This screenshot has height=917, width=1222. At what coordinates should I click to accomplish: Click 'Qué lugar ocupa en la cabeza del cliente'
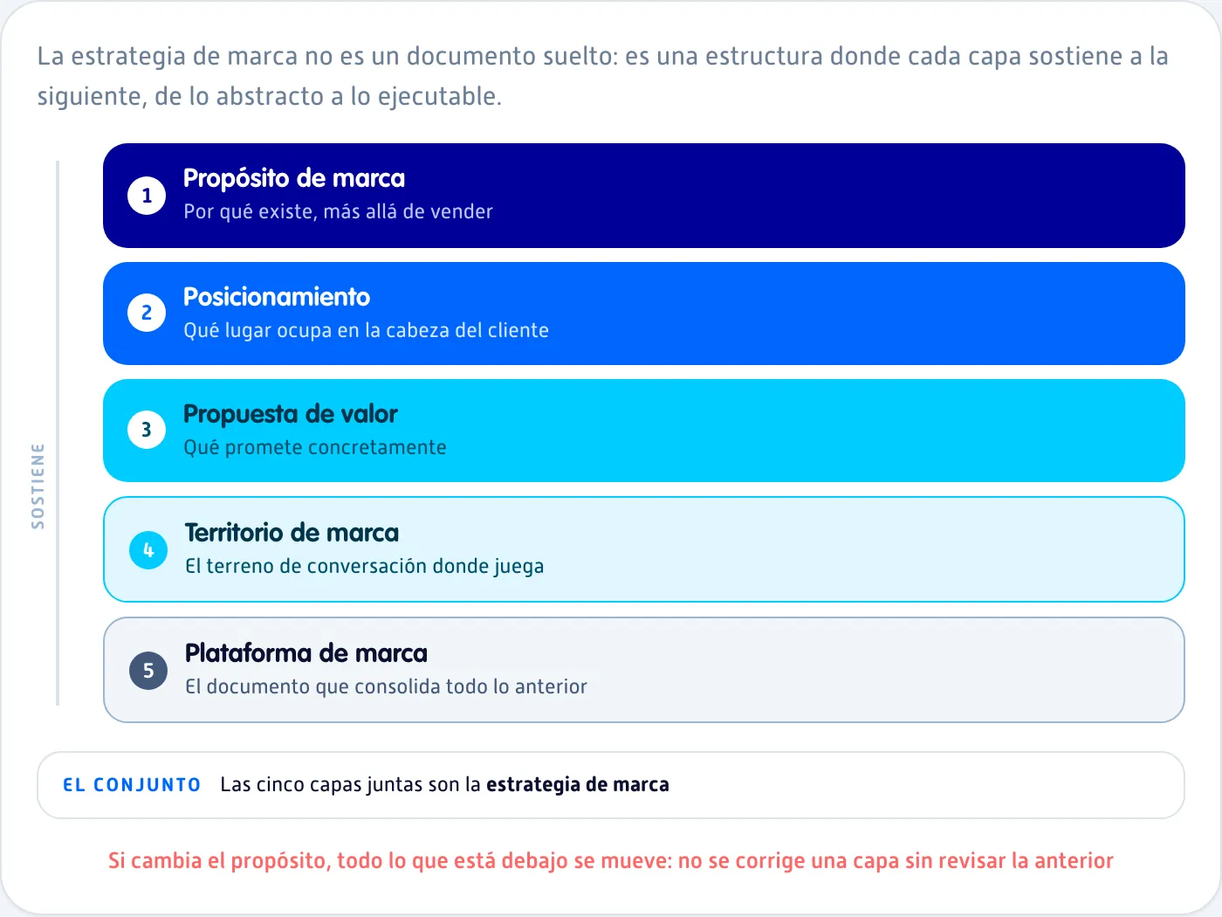[366, 330]
